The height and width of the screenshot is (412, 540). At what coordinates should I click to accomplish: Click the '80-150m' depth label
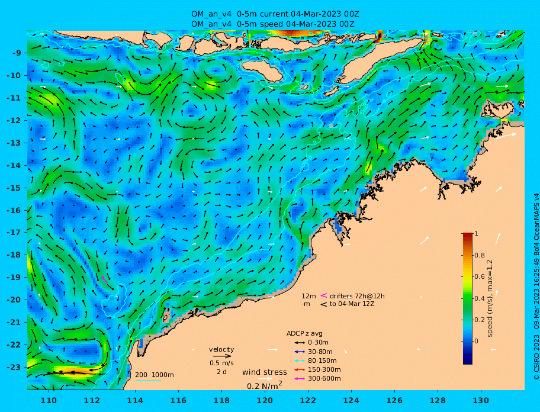coord(322,360)
